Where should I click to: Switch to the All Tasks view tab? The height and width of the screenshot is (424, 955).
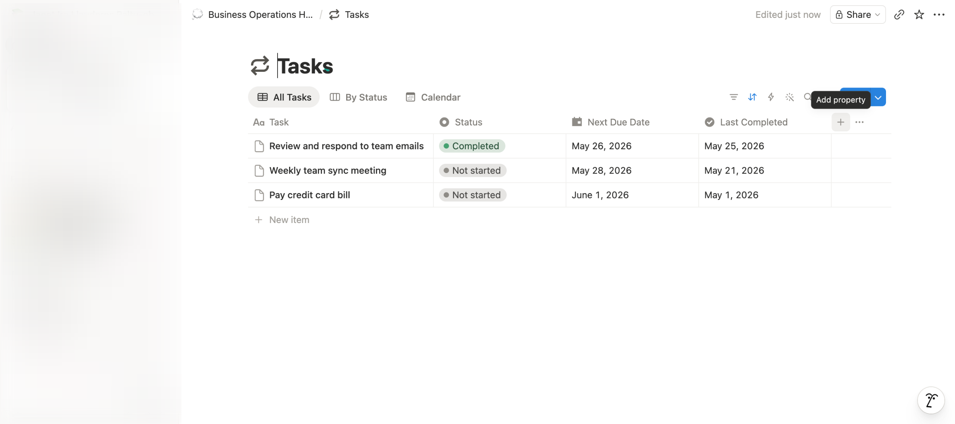284,97
